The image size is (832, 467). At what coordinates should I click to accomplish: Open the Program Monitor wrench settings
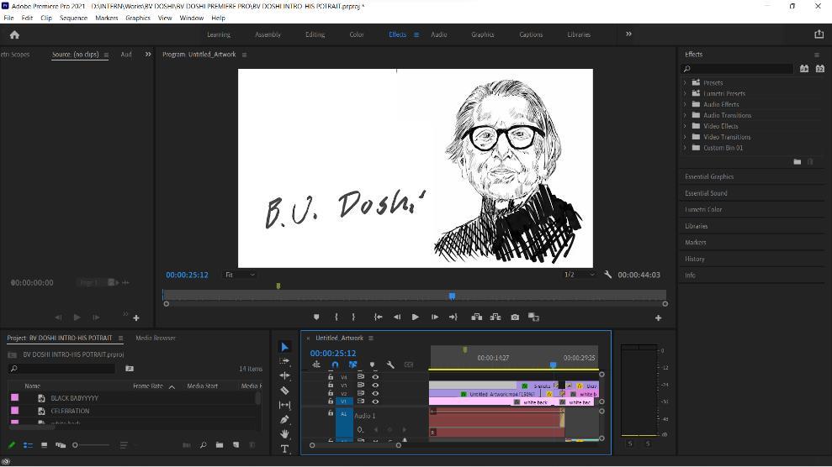point(607,275)
